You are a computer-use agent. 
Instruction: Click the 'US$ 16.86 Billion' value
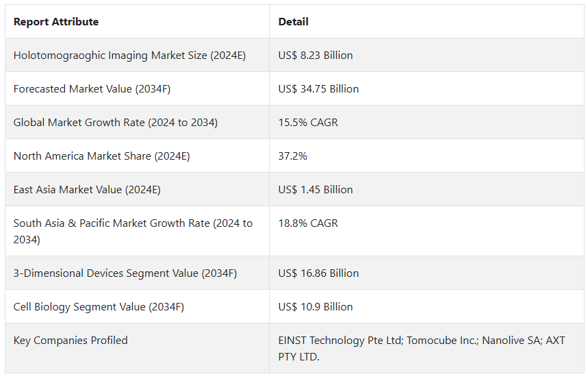318,273
